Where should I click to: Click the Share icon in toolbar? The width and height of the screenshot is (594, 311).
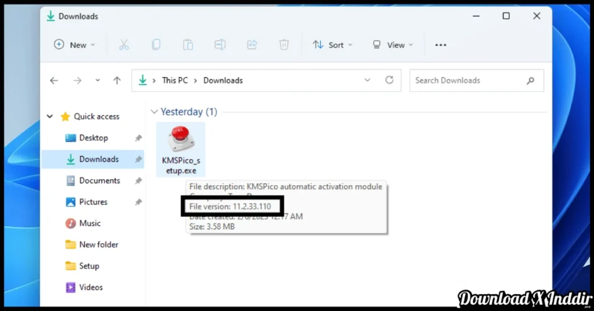[x=252, y=45]
